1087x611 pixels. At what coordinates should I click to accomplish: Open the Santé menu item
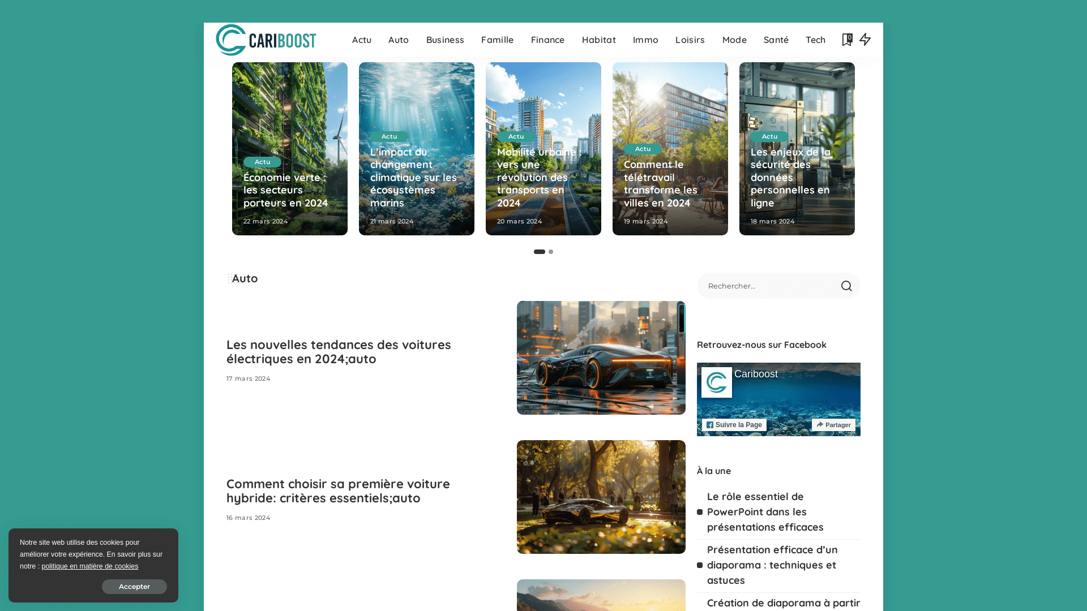776,40
